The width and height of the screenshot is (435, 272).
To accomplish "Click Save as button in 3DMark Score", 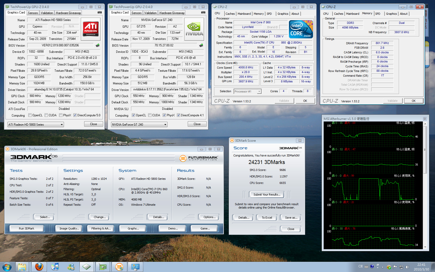I will pyautogui.click(x=291, y=218).
